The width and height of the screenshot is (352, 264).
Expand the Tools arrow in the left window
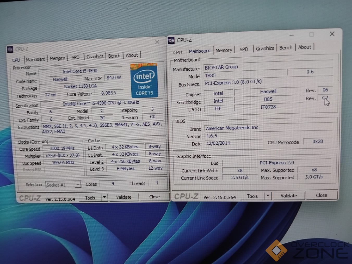pyautogui.click(x=104, y=197)
